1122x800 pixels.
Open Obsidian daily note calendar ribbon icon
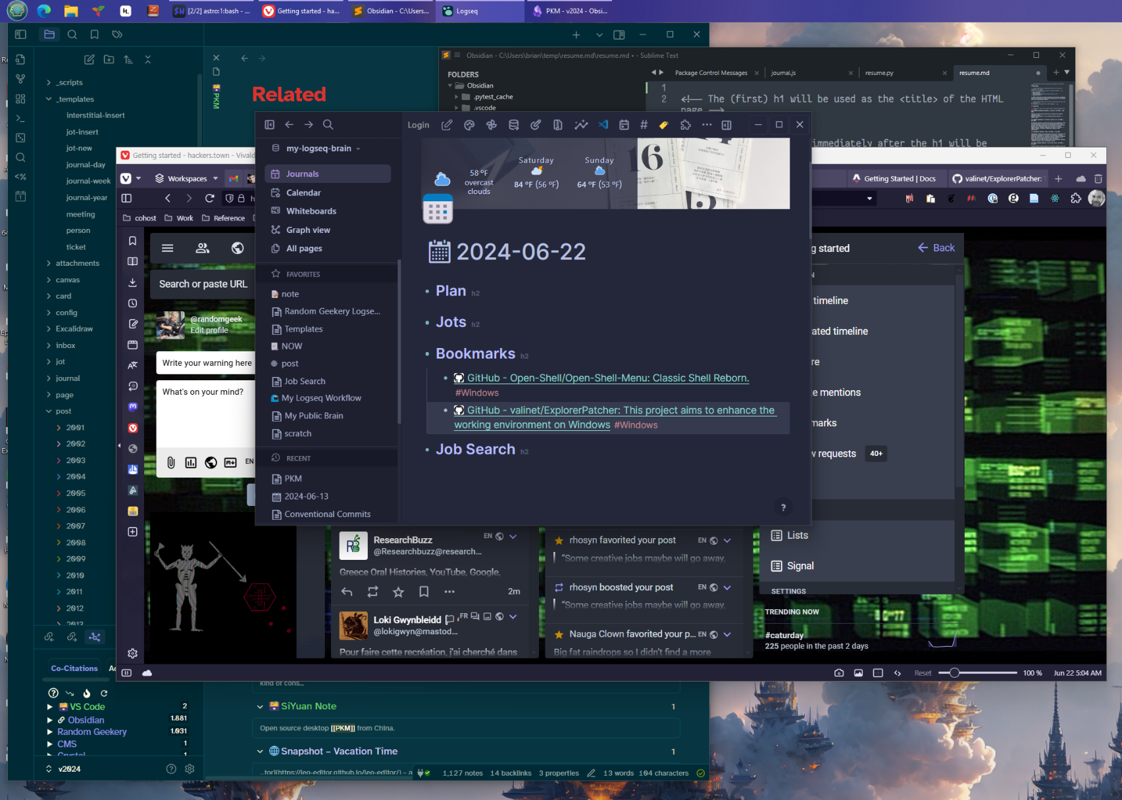coord(20,196)
